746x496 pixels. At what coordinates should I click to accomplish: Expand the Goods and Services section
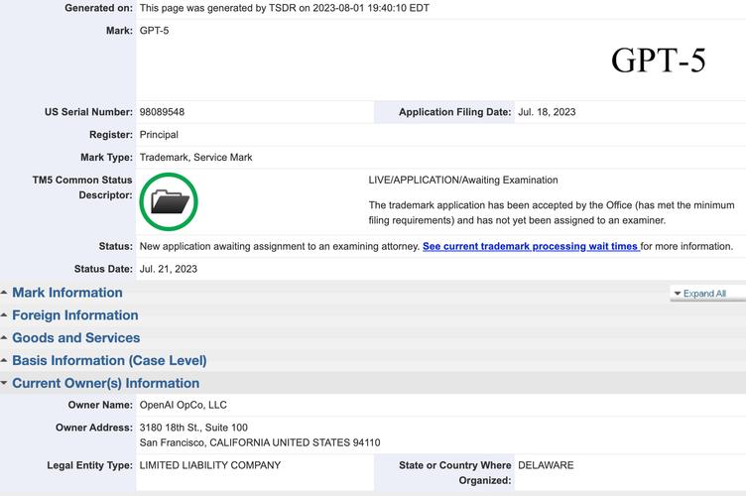[x=76, y=337]
